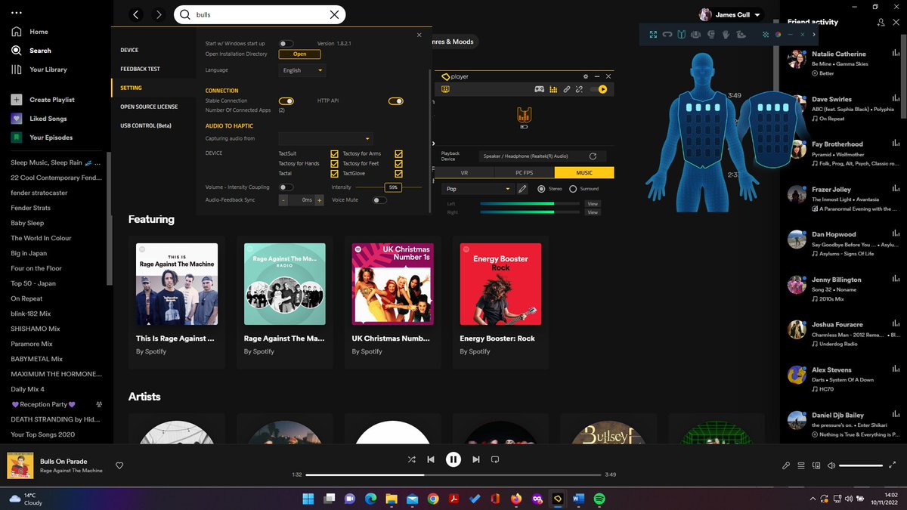The width and height of the screenshot is (907, 510).
Task: Click View button for Right channel
Action: tap(593, 212)
